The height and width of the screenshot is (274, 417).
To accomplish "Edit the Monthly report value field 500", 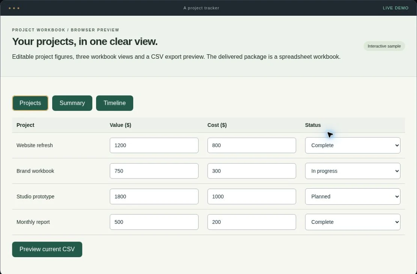I will [x=154, y=222].
